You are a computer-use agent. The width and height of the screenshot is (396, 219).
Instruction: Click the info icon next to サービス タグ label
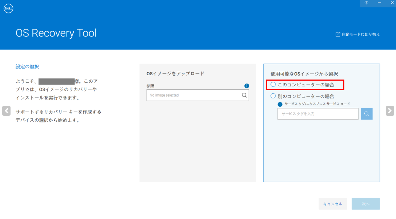click(x=280, y=104)
